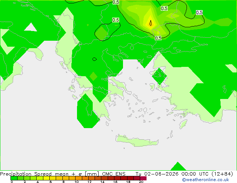Click the 'Tu 02-06-2026' date text
237x183 pixels.
[157, 174]
